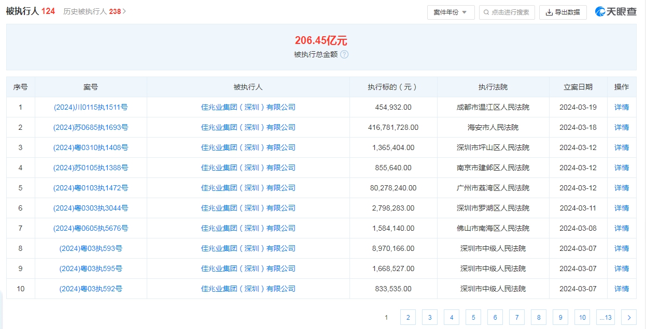View 详情 for case (2024)粤03执592号

click(621, 289)
